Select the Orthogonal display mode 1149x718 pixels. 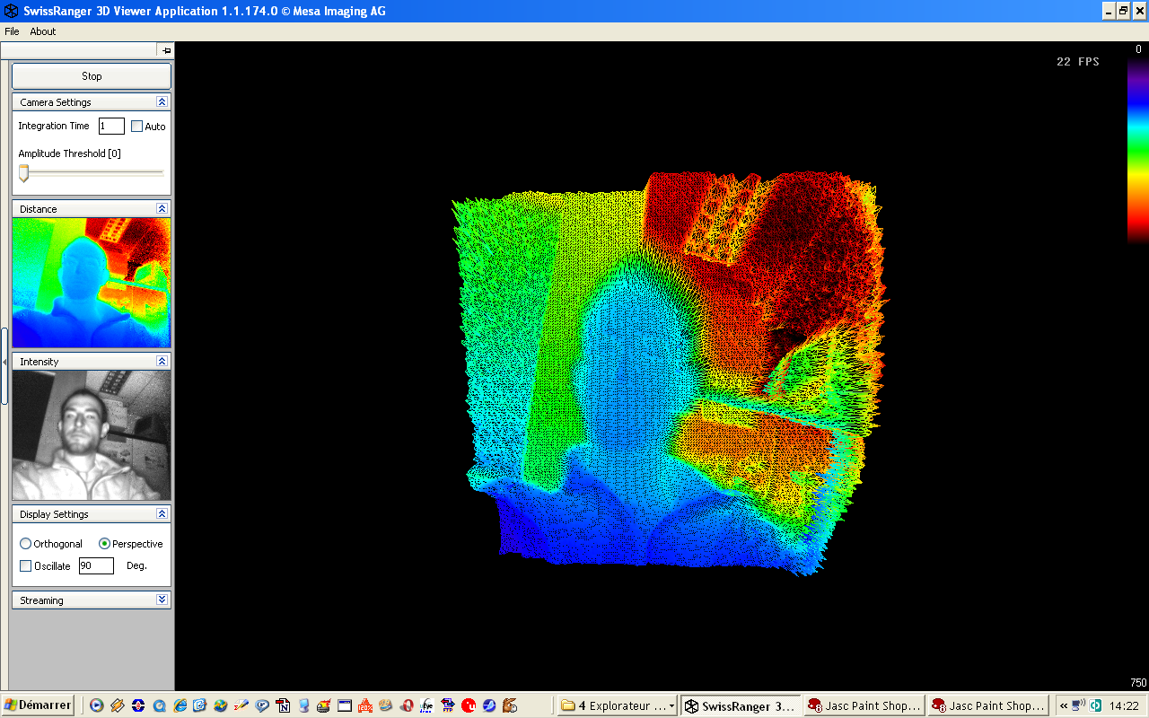25,544
